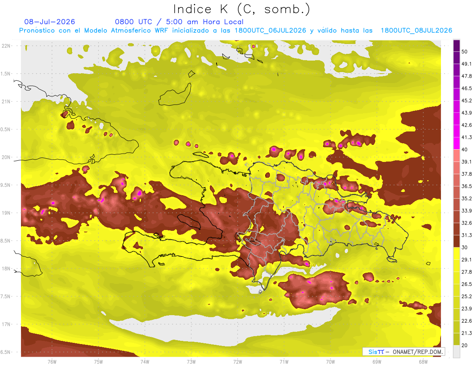Click the colorbar value label 30
Image resolution: width=475 pixels, height=367 pixels.
click(x=464, y=247)
